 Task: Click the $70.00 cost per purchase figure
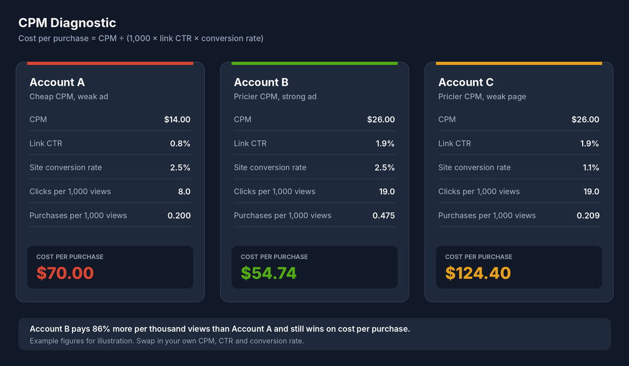(65, 273)
